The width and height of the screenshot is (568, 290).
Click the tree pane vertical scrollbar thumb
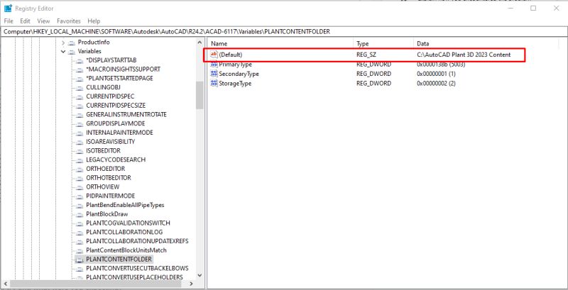click(200, 95)
